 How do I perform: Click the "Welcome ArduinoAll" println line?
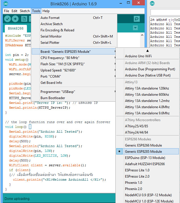coord(60,180)
